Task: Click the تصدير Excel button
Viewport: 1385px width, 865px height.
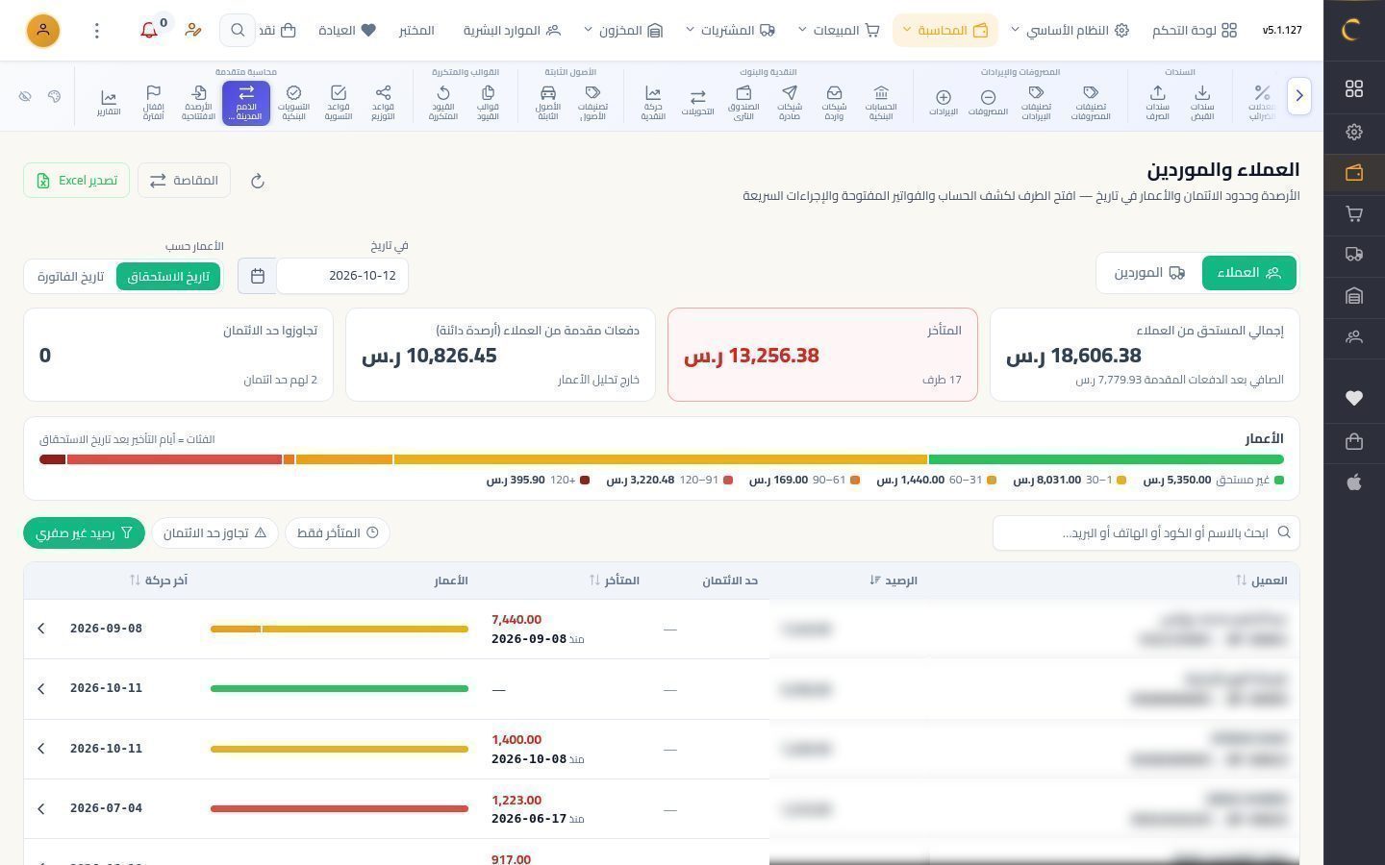Action: click(77, 181)
